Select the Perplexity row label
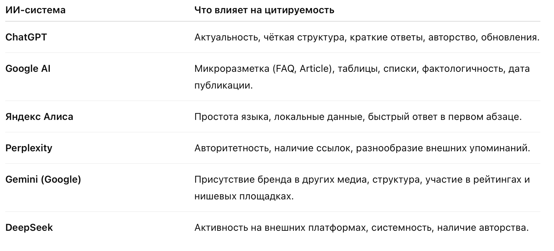 coord(29,148)
